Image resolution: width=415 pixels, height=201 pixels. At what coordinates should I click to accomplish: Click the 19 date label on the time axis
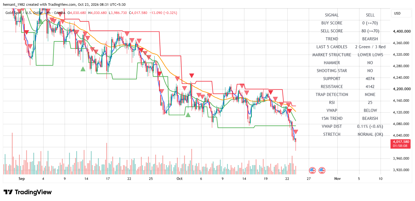click(x=266, y=179)
